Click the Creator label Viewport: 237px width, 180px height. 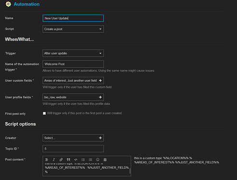click(x=11, y=138)
